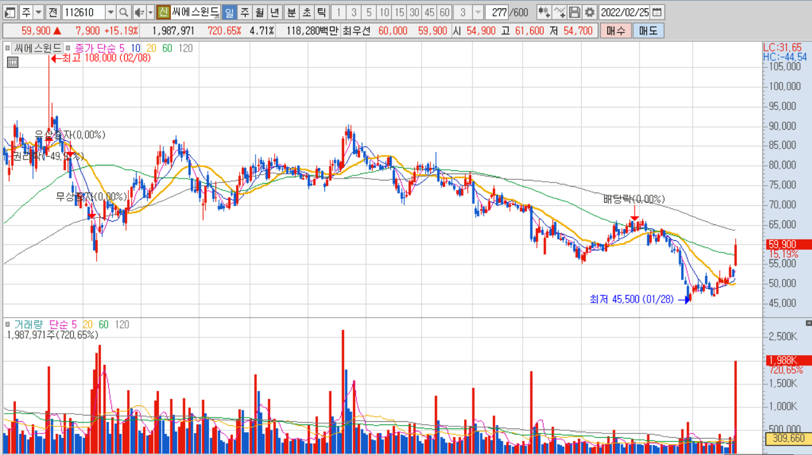Select interval button 10
This screenshot has height=455, width=812.
point(385,12)
